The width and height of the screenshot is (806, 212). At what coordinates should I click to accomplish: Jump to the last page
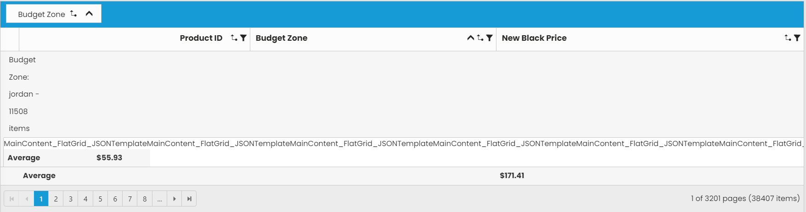pos(189,199)
